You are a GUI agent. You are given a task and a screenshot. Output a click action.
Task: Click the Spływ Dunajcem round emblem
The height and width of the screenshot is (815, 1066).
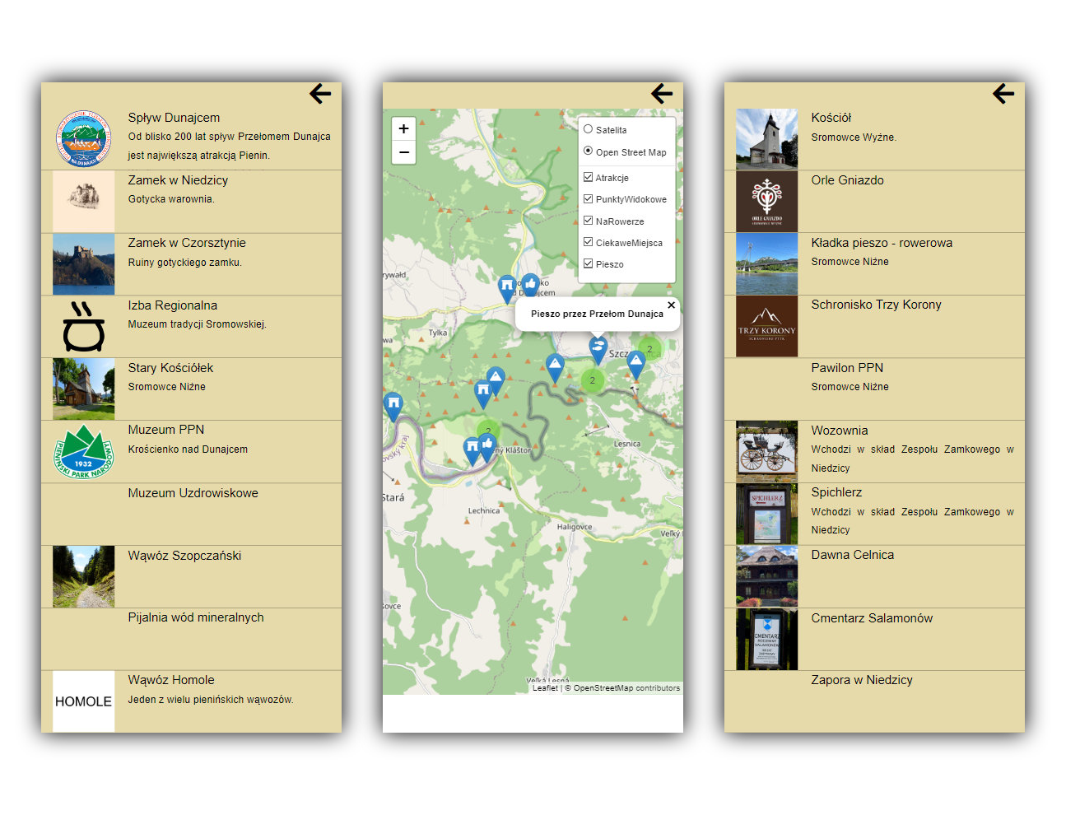[x=84, y=139]
